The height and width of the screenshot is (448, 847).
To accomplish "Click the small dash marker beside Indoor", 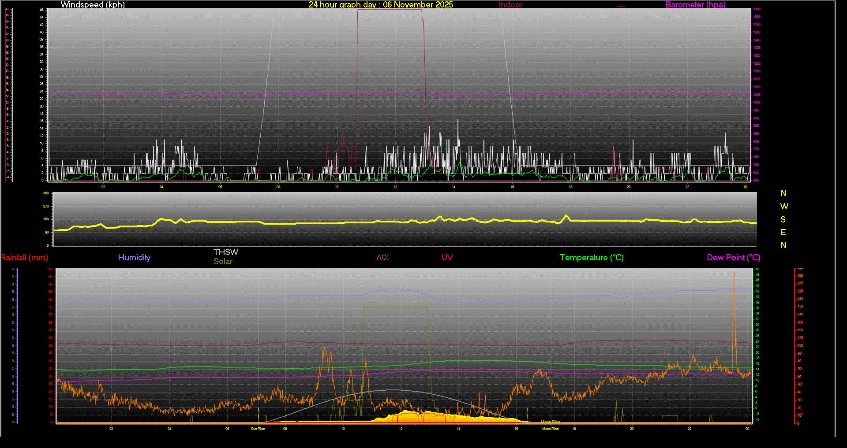I will 621,6.
